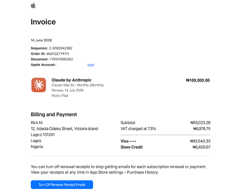Screen dimensions: 237x194
Task: Select the Invoice heading
Action: (x=43, y=22)
